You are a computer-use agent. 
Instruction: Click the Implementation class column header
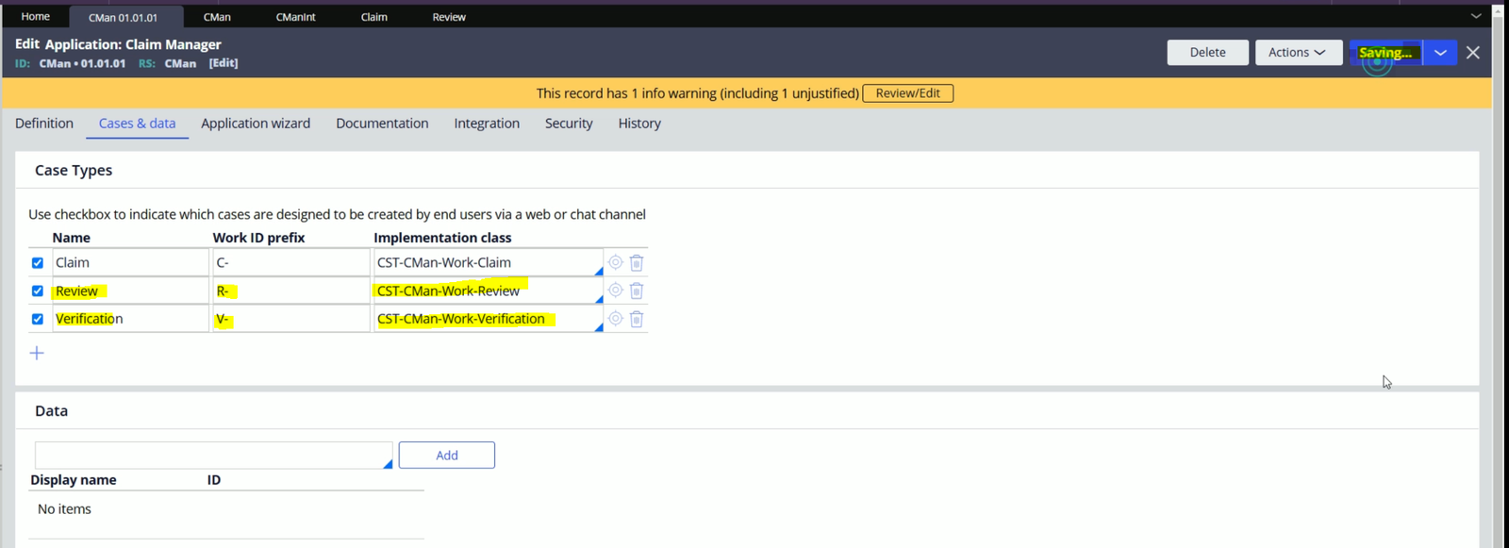[442, 238]
